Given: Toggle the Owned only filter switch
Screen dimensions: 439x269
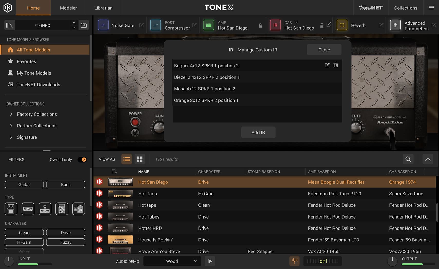Looking at the screenshot, I should pos(82,160).
